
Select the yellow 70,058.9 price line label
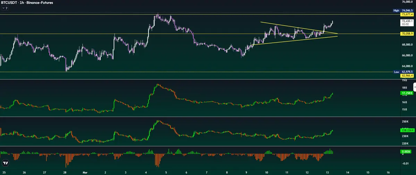pyautogui.click(x=408, y=34)
